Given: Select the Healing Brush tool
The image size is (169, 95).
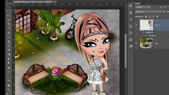Looking at the screenshot, I should point(9,33).
